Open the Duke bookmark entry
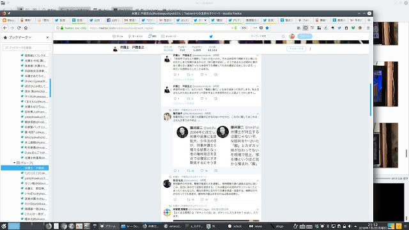The image size is (409, 230). click(x=34, y=153)
